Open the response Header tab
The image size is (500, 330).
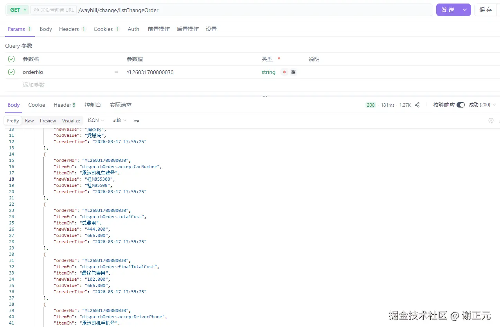(x=65, y=105)
